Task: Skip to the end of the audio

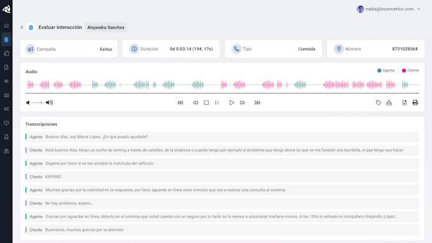Action: pos(257,102)
